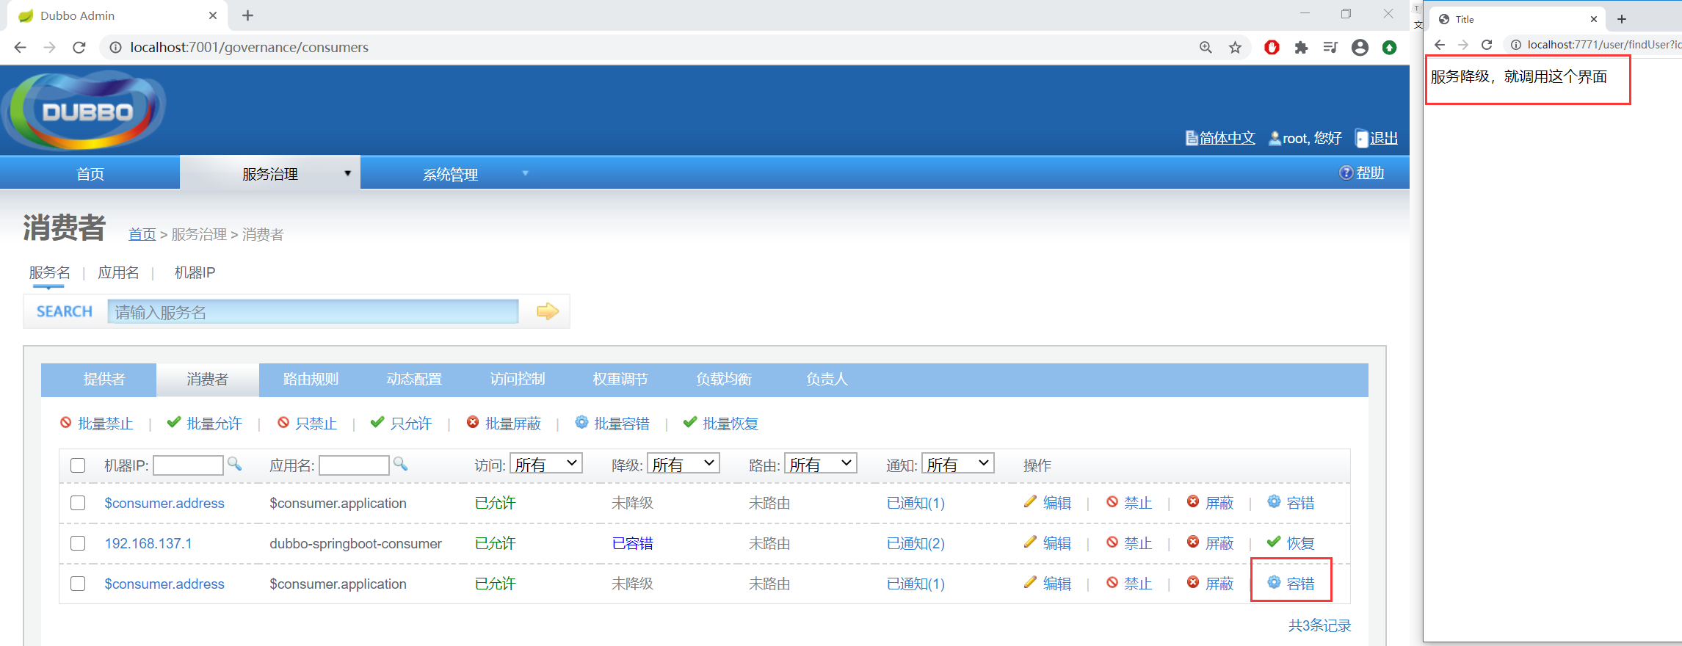Open new tab in Dubbo Admin browser
1682x646 pixels.
click(248, 15)
